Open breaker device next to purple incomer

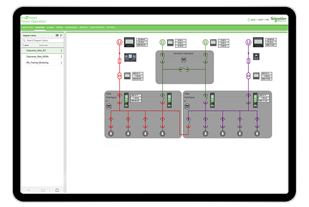pyautogui.click(x=255, y=100)
